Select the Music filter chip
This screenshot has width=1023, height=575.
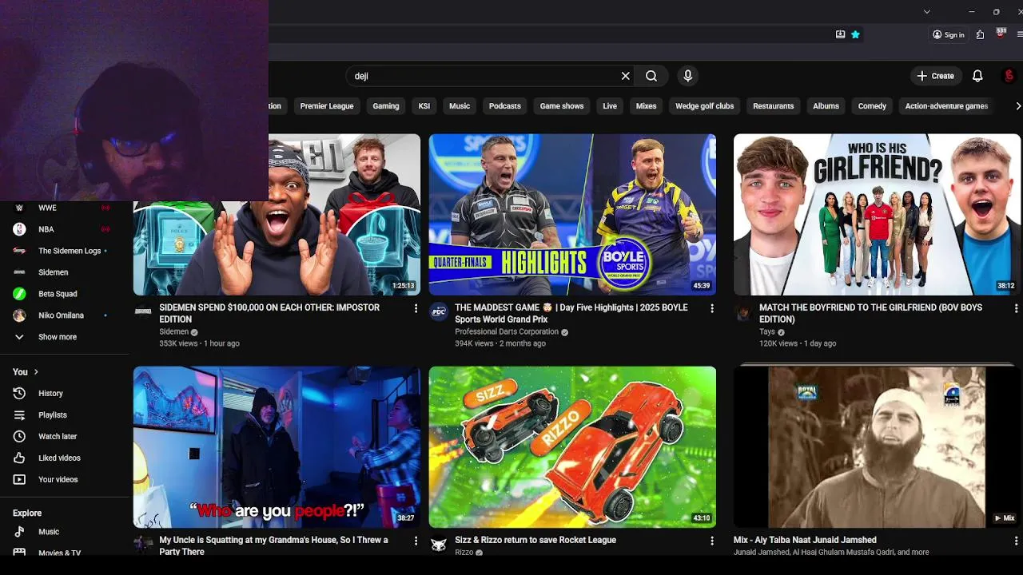(460, 105)
